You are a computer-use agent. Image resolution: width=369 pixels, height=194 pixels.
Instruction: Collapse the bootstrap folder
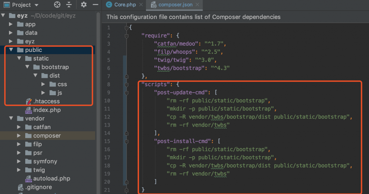pos(27,67)
